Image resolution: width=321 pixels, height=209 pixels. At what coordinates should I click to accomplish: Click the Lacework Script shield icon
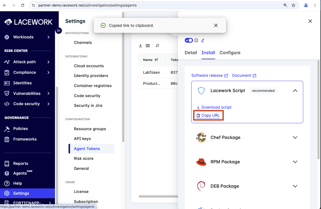[201, 91]
